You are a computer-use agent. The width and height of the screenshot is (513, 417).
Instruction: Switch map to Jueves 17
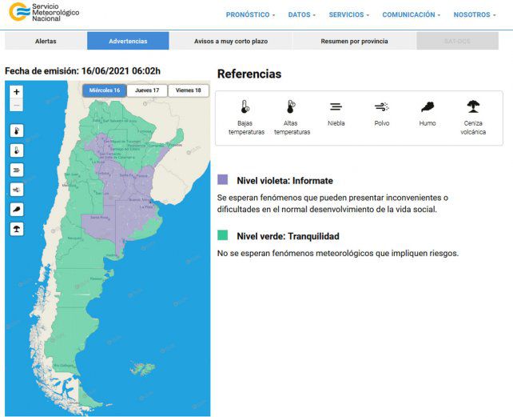(x=147, y=90)
